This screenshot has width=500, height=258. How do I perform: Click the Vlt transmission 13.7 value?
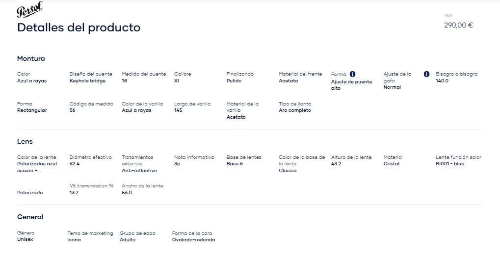tap(74, 193)
